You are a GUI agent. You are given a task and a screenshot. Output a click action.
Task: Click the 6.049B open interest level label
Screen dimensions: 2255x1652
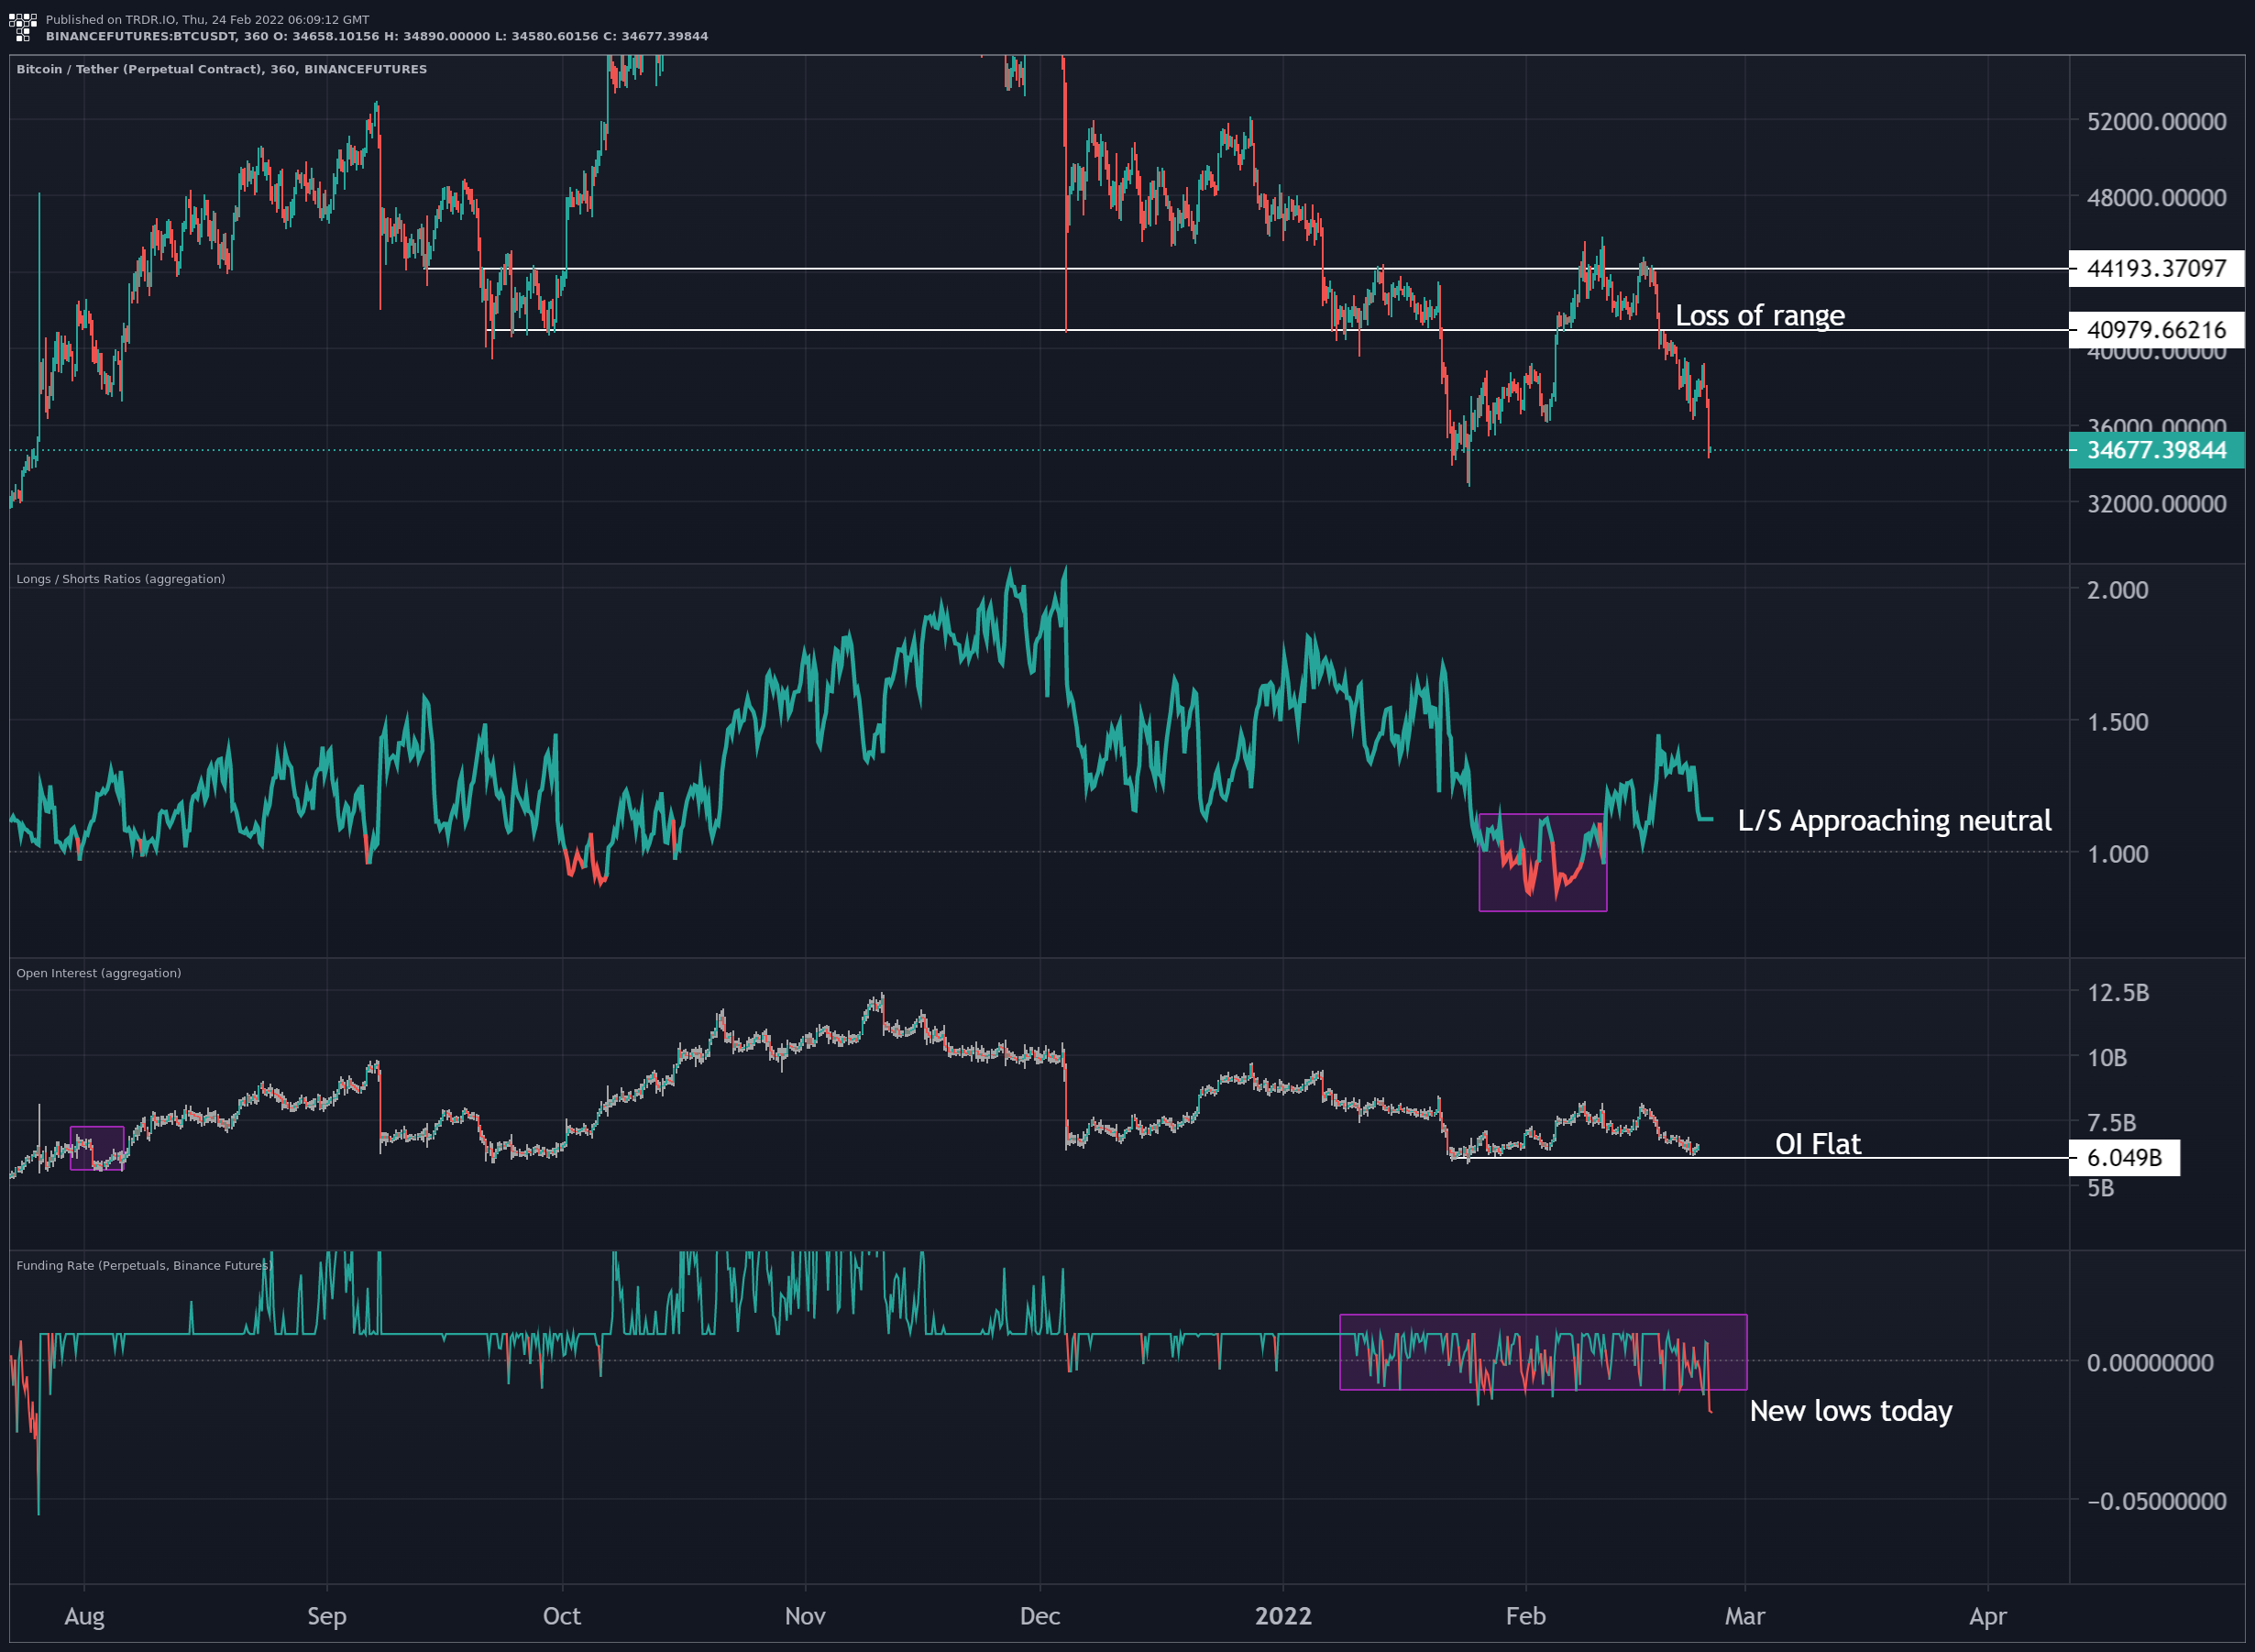pos(2123,1157)
